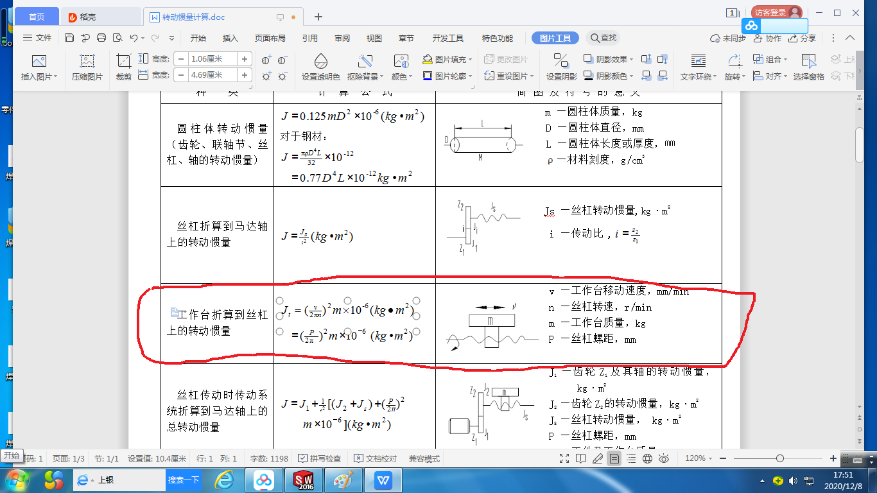Click the Compress Picture (压缩图片) icon

[87, 67]
